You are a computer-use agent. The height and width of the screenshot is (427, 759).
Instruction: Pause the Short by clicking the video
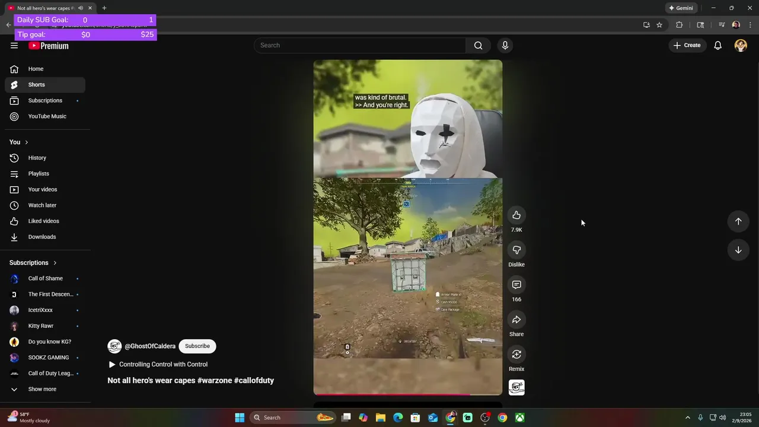pyautogui.click(x=408, y=227)
